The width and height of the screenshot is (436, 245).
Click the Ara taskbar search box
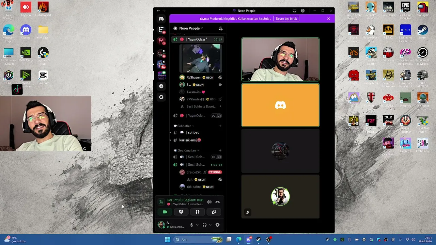(199, 240)
